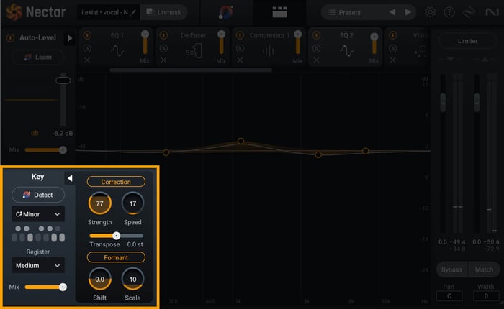
Task: Open the settings gear
Action: click(430, 12)
